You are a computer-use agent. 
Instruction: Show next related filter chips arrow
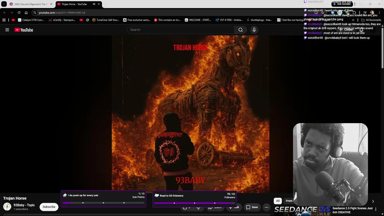coord(373,201)
